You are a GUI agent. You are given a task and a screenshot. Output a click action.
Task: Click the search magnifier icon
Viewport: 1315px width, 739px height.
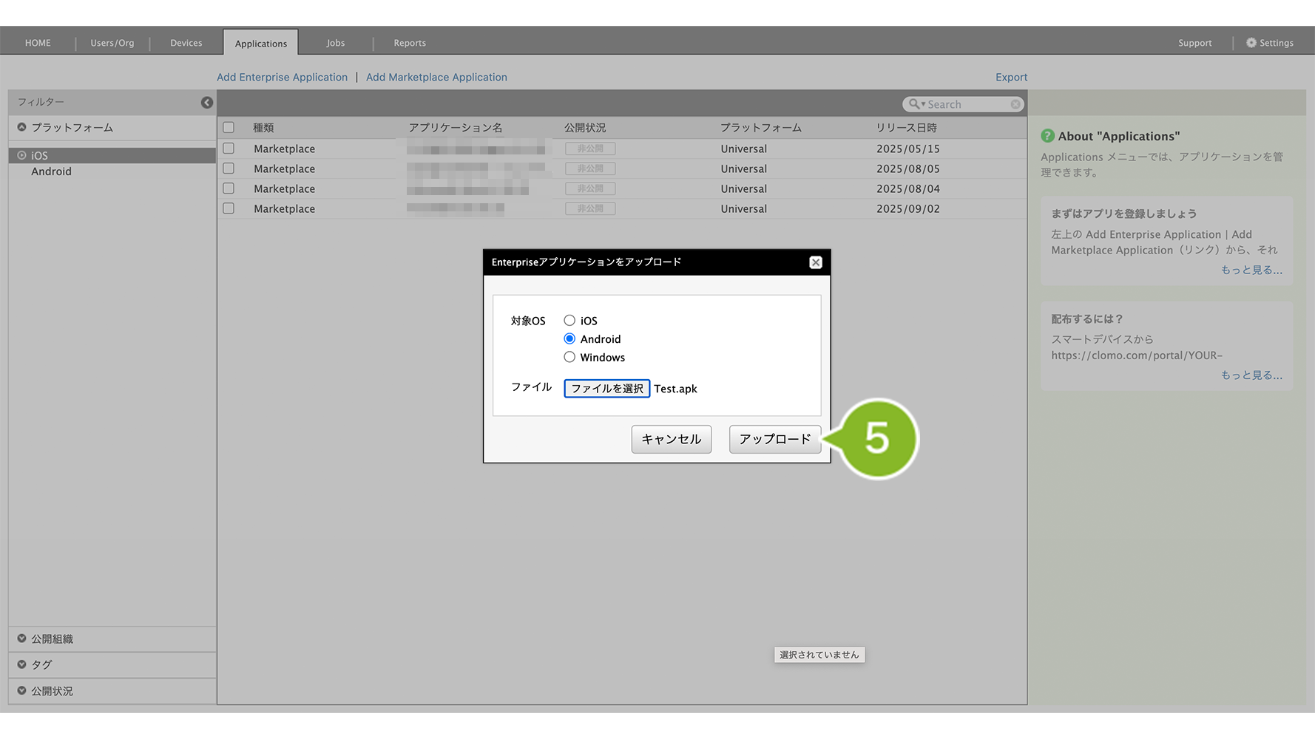(915, 104)
